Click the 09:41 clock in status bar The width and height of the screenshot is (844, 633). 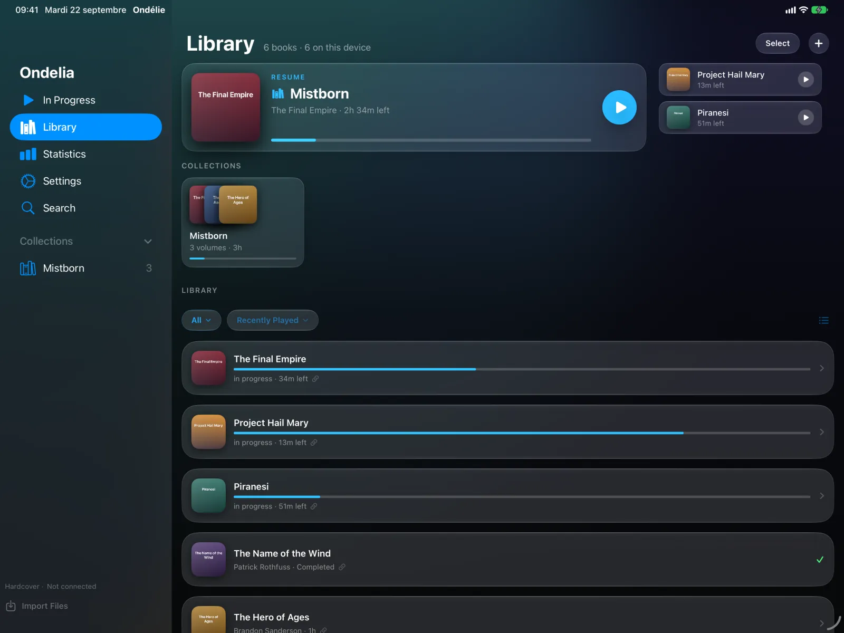tap(27, 10)
